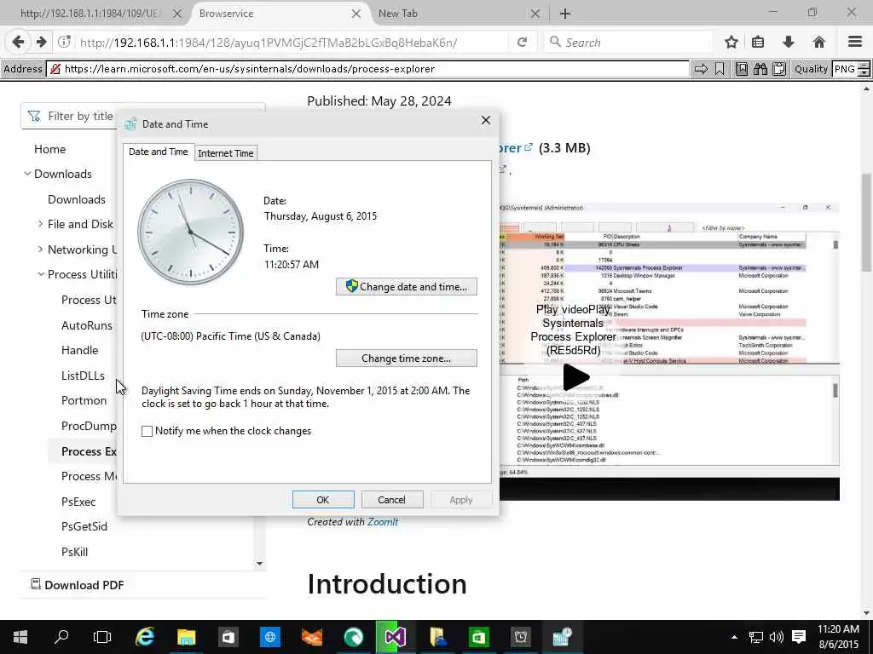Open the Alarms clock taskbar app
This screenshot has height=654, width=873.
521,637
